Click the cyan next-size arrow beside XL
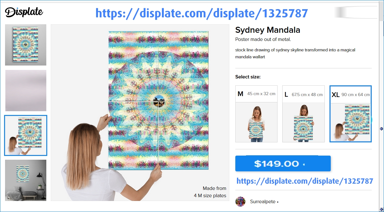 372,120
